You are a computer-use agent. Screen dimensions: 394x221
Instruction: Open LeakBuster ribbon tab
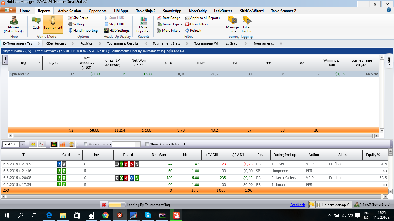tap(223, 11)
